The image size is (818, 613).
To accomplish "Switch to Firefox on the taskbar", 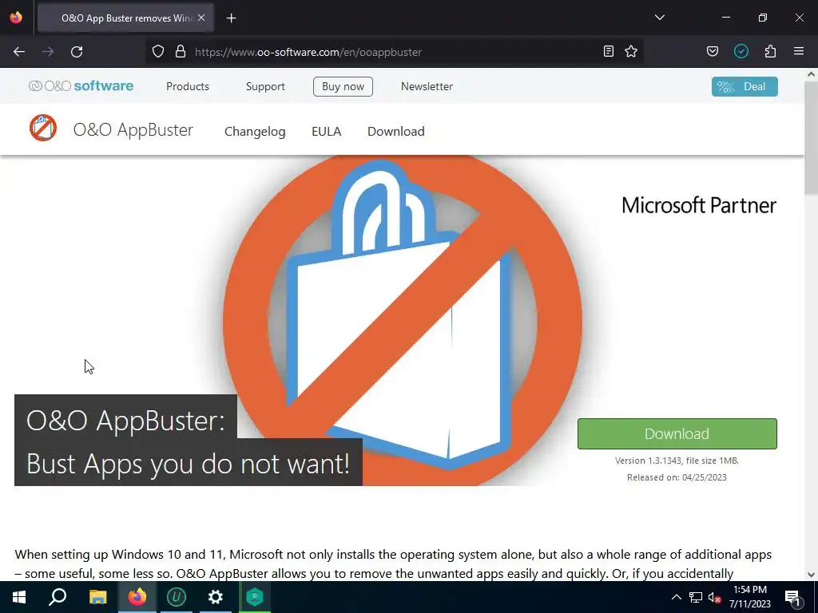I will tap(137, 597).
